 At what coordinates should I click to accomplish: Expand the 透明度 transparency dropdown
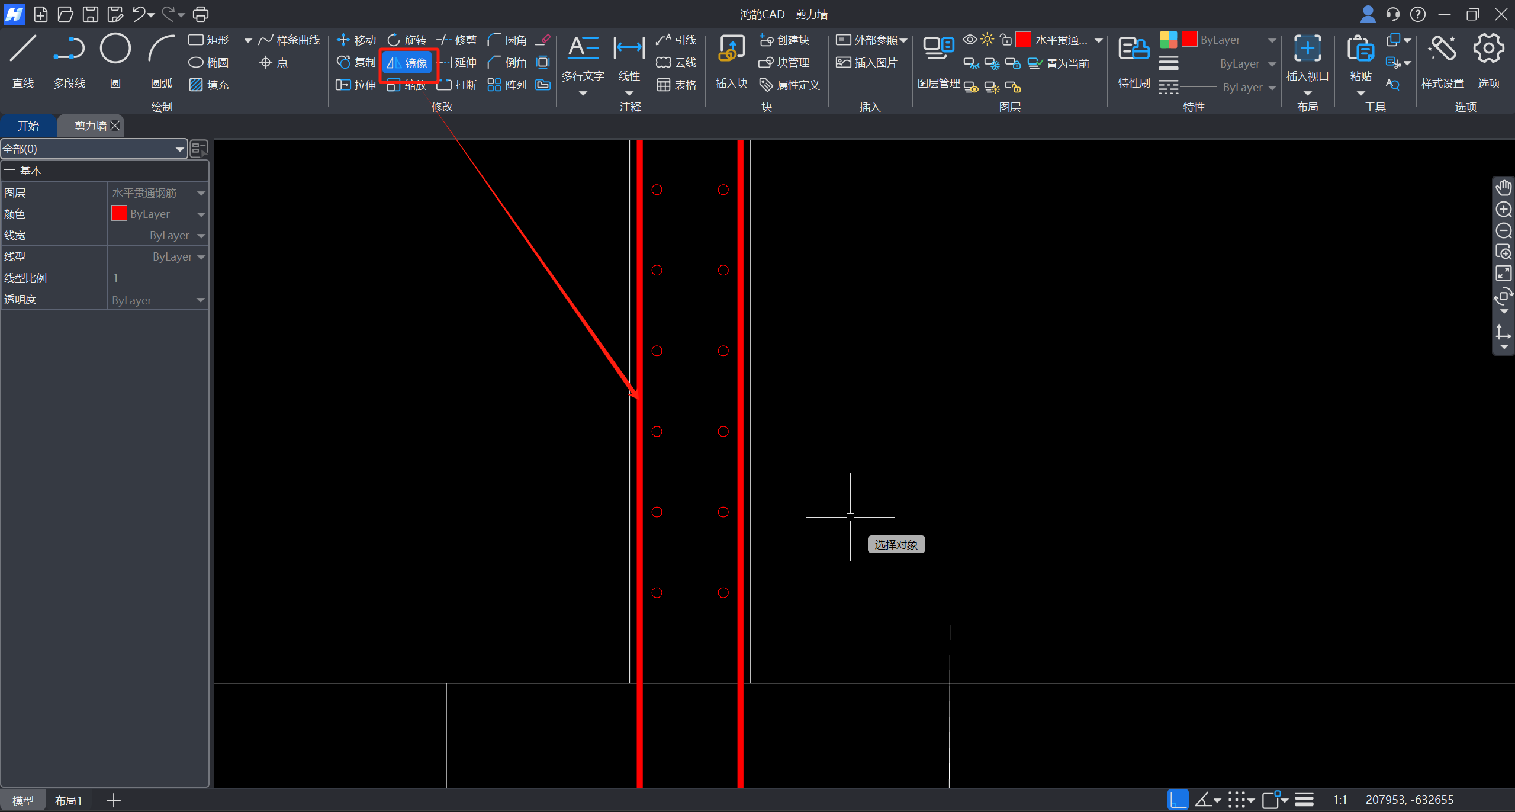point(201,300)
